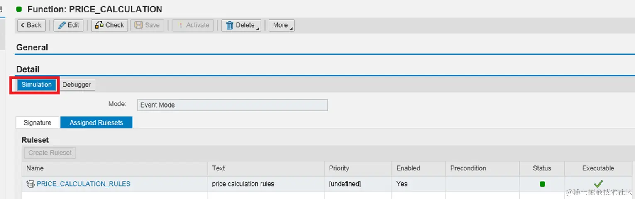Click the pencil icon on the Edit button
Screen dimensions: 635x199
pyautogui.click(x=62, y=25)
